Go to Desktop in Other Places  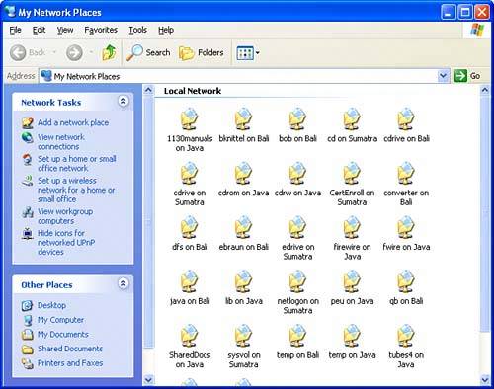click(x=51, y=305)
